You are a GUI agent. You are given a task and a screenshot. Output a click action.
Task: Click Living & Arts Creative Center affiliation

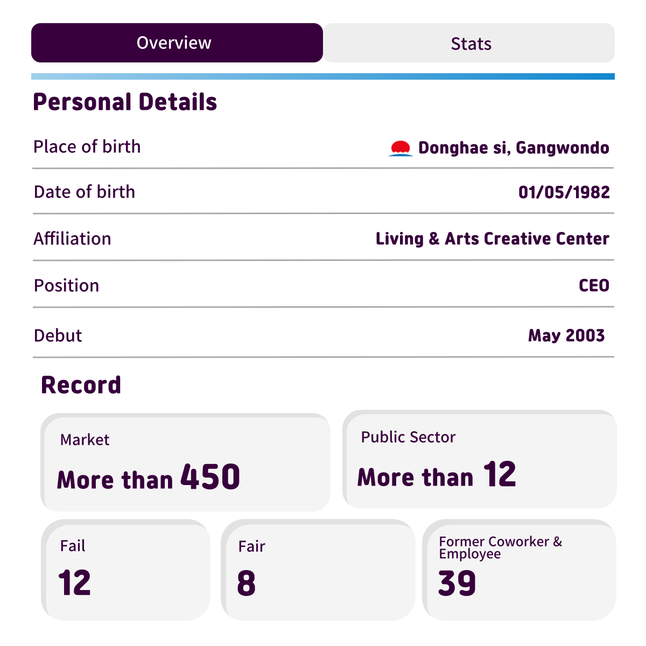tap(493, 238)
